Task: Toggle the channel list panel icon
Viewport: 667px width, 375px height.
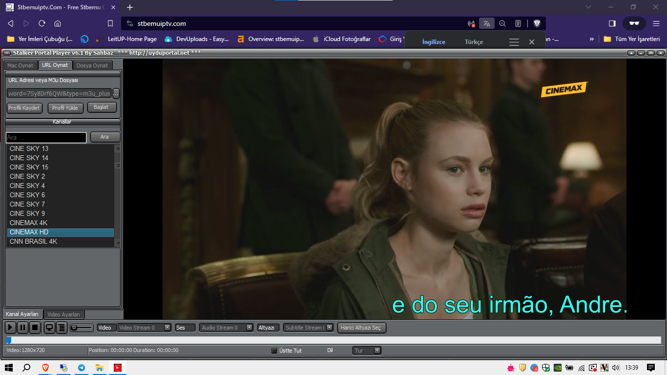Action: point(62,328)
